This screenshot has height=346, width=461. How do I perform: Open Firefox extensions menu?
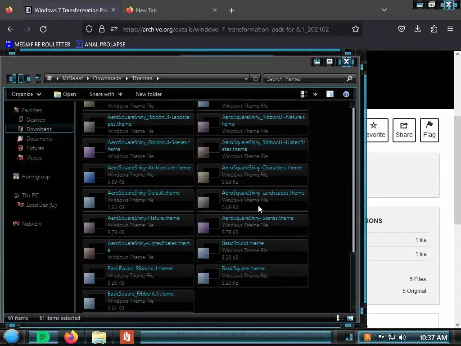coord(434,29)
